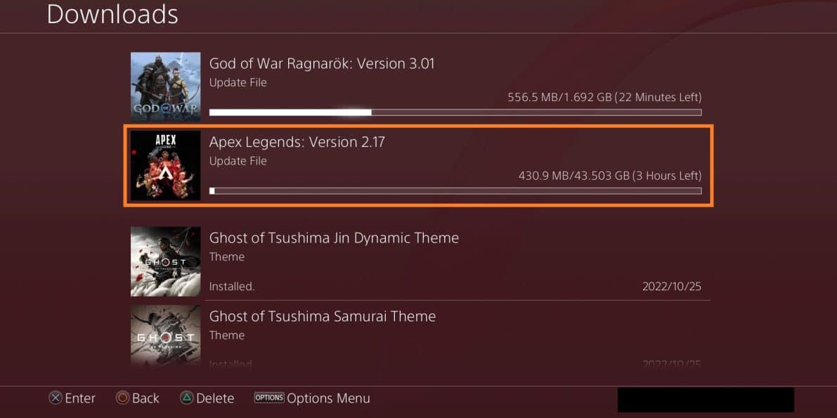Screen dimensions: 837x418
Task: Open Ghost of Tsushima Samurai Theme entry
Action: (420, 337)
